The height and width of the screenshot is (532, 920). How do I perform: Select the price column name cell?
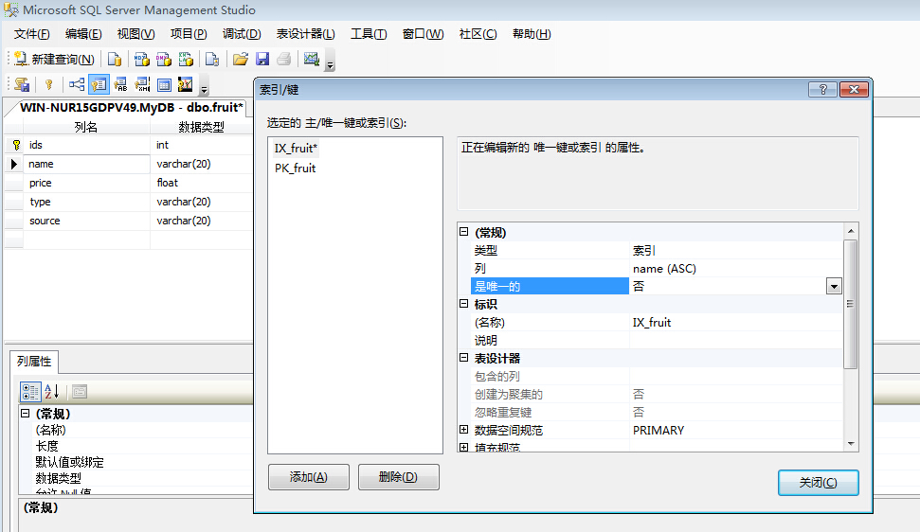pos(86,183)
